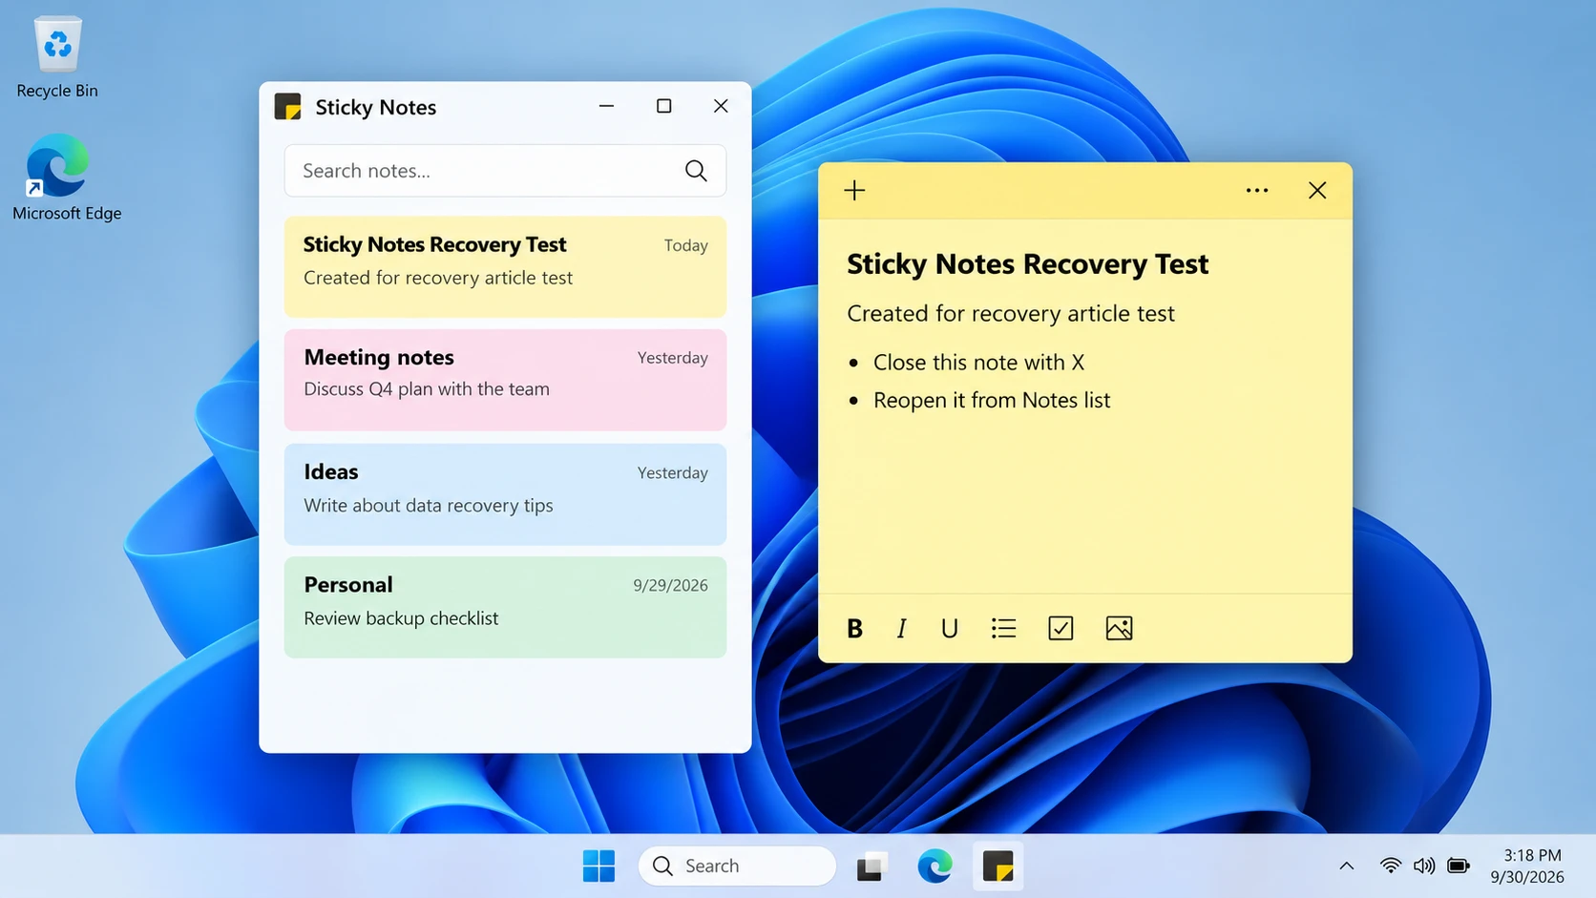Click the Search notes field
This screenshot has height=898, width=1596.
[505, 171]
